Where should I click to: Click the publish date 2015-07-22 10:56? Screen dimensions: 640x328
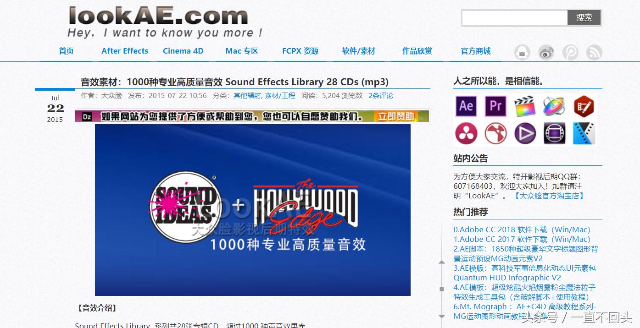(x=178, y=96)
